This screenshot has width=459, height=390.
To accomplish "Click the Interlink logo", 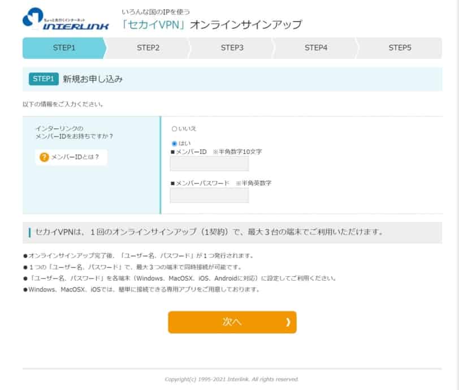I will [66, 19].
